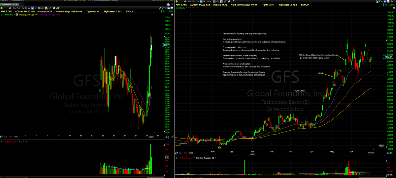Click Sell on right chart
The height and width of the screenshot is (178, 396).
pyautogui.click(x=186, y=153)
